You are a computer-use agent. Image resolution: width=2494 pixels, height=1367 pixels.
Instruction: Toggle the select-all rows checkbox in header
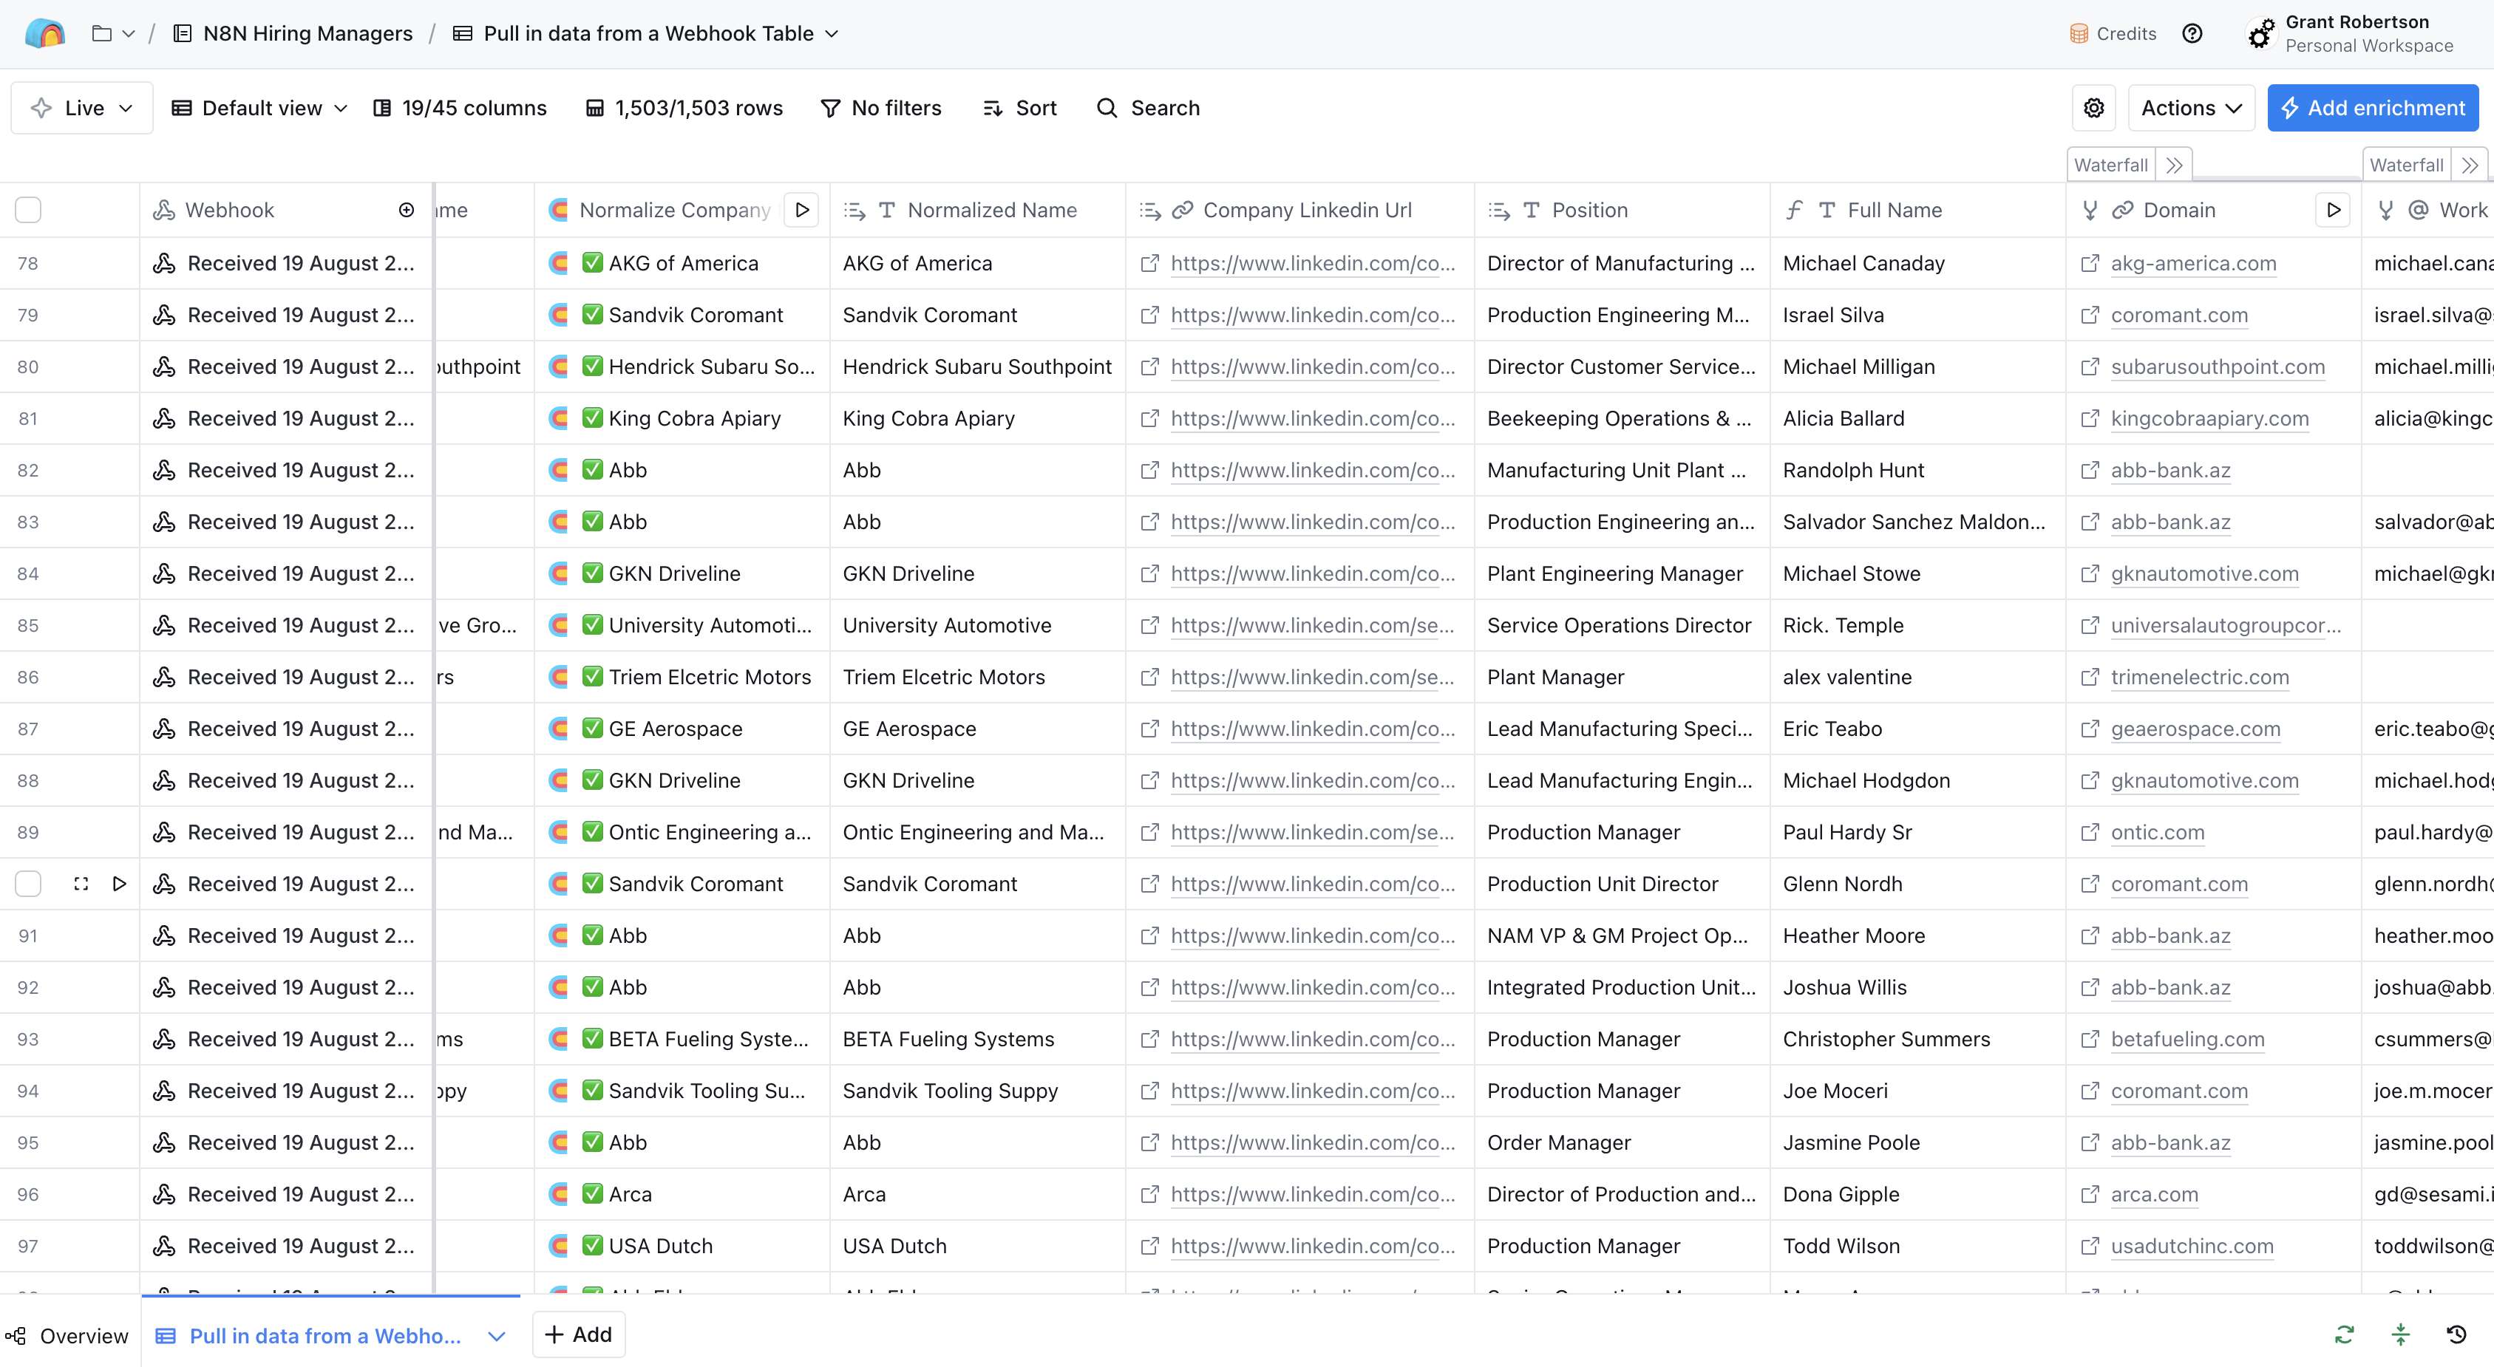[x=28, y=210]
